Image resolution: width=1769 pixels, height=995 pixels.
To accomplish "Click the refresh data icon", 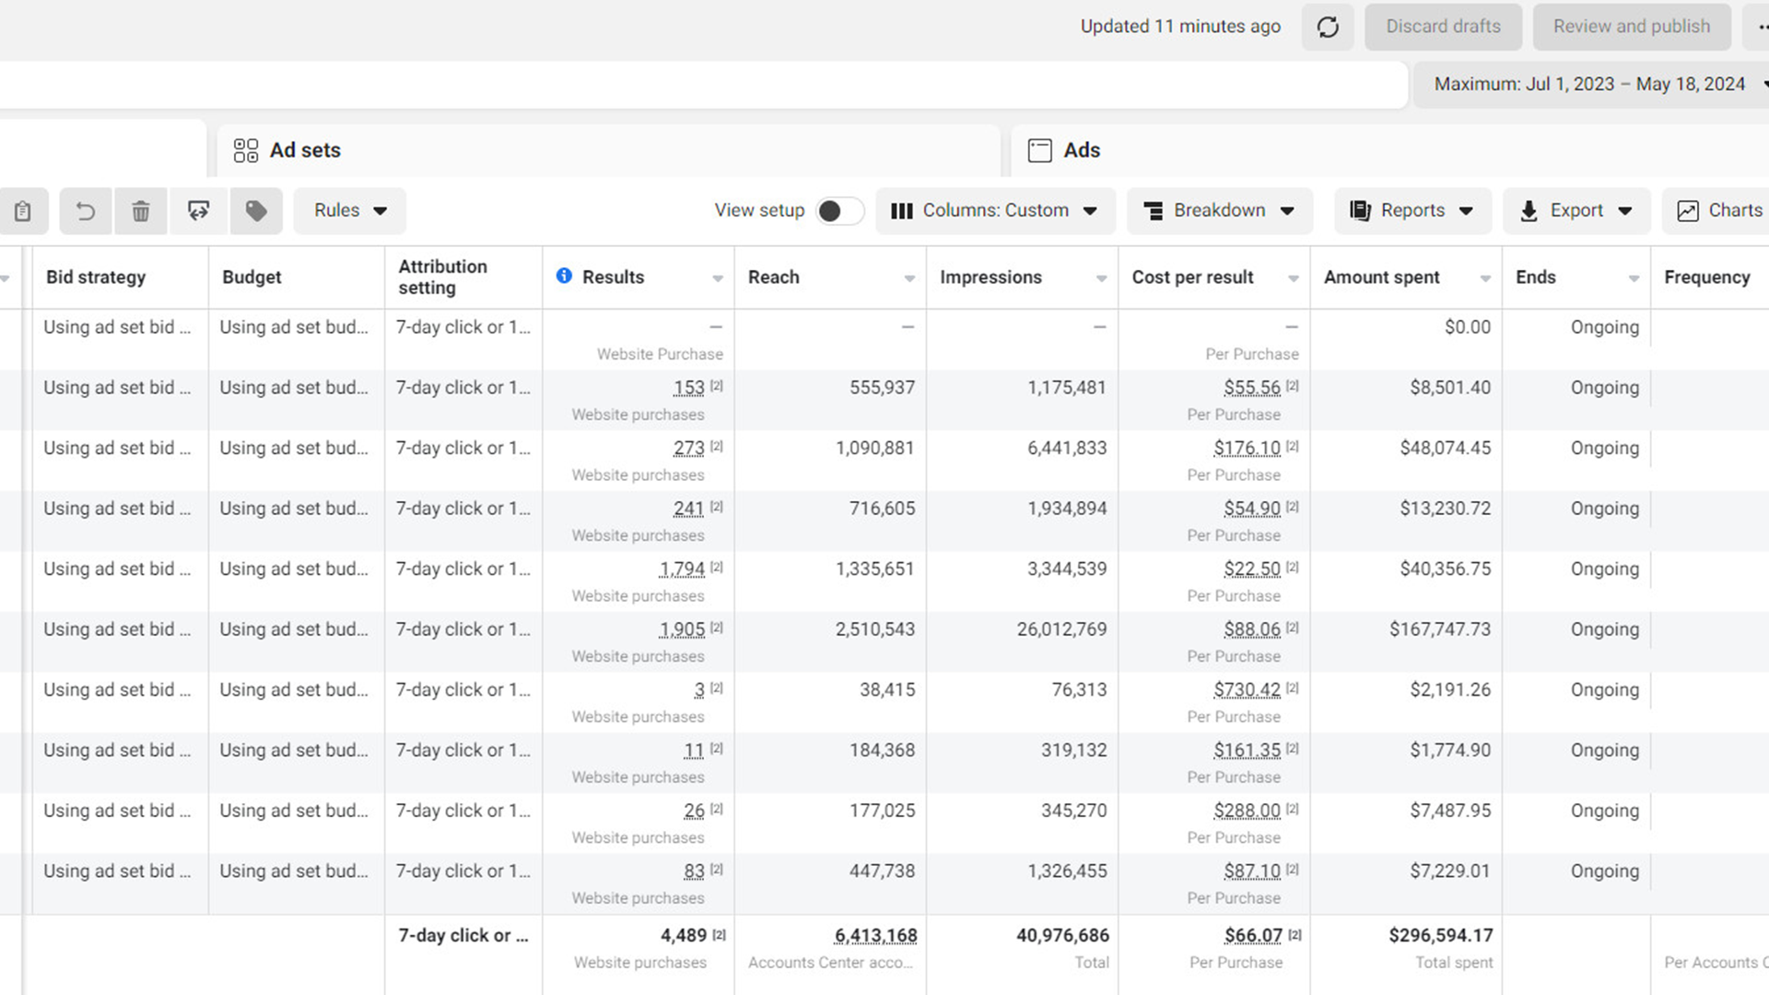I will pyautogui.click(x=1328, y=27).
